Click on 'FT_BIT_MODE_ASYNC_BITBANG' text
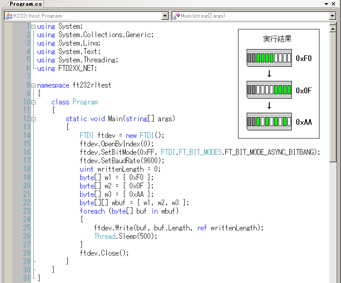The image size is (341, 283). click(270, 152)
